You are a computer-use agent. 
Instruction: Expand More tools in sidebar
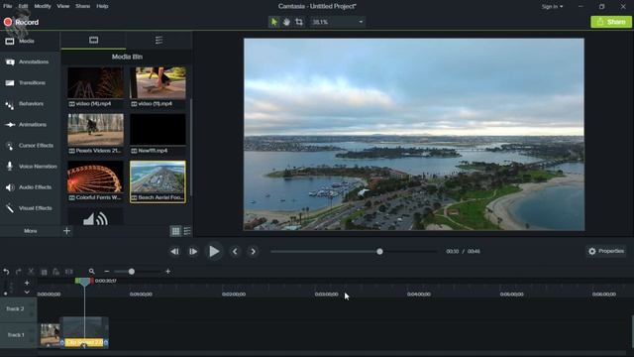click(30, 231)
